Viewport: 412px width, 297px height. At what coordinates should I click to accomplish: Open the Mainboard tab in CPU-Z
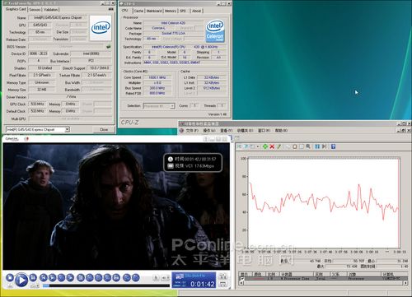coord(154,11)
